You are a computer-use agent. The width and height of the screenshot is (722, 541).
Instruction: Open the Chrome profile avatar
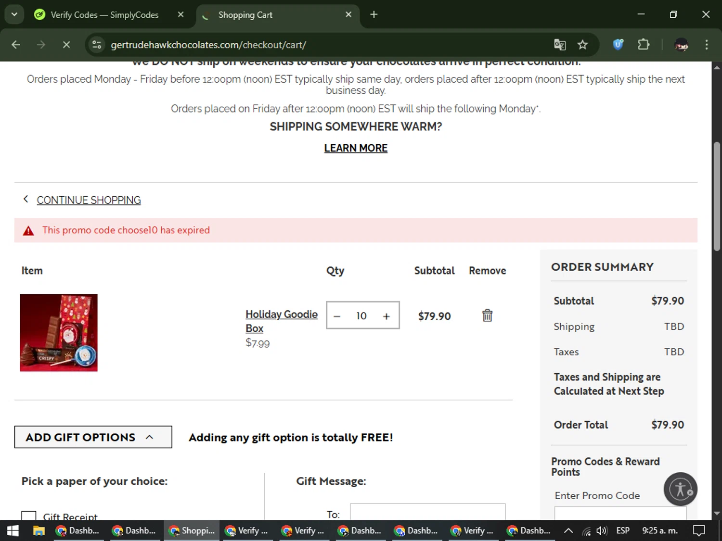point(681,45)
